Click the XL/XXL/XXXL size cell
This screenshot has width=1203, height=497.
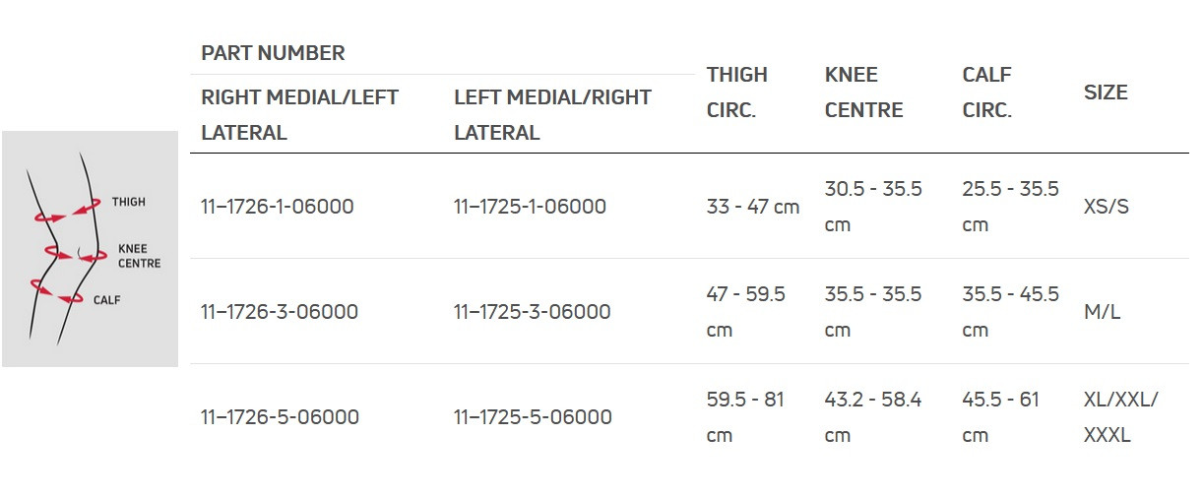[x=1121, y=417]
